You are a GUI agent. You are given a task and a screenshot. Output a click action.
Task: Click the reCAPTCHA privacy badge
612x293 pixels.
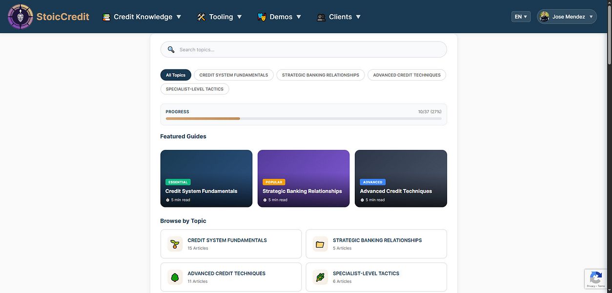pos(596,279)
